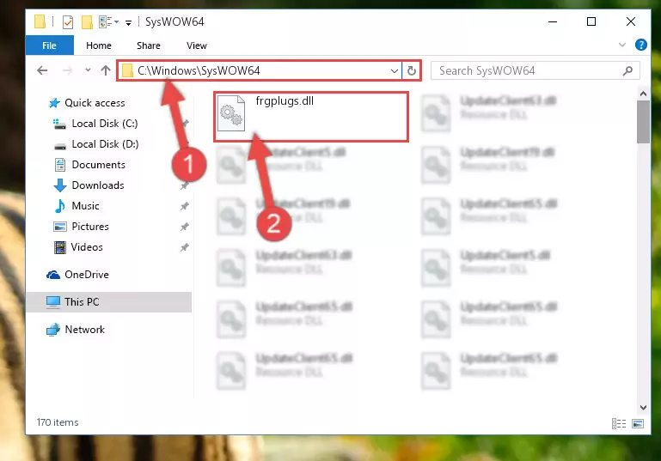Maximize the SysWOW64 window
Screen dimensions: 661x461
(591, 21)
